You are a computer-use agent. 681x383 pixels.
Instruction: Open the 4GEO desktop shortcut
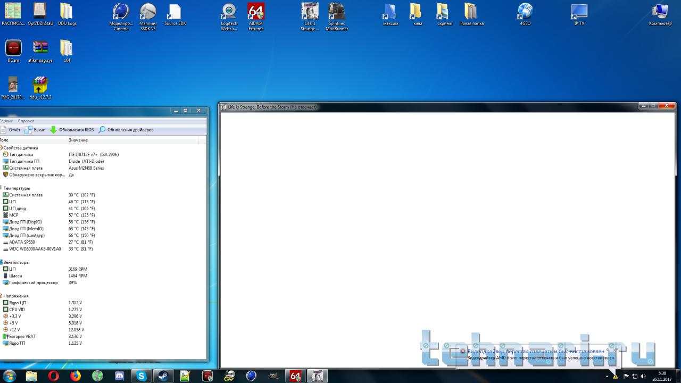point(525,15)
